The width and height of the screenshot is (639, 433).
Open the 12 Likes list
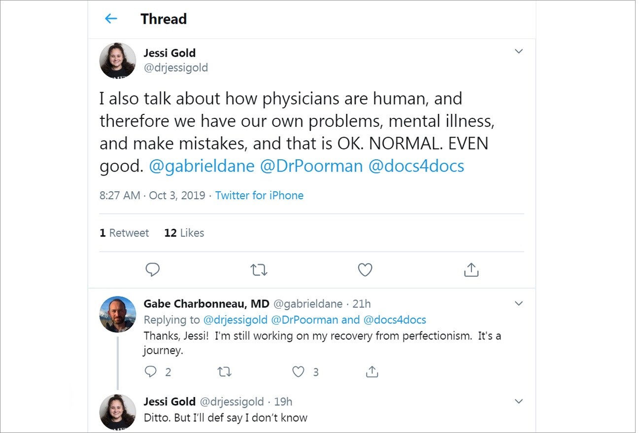184,232
